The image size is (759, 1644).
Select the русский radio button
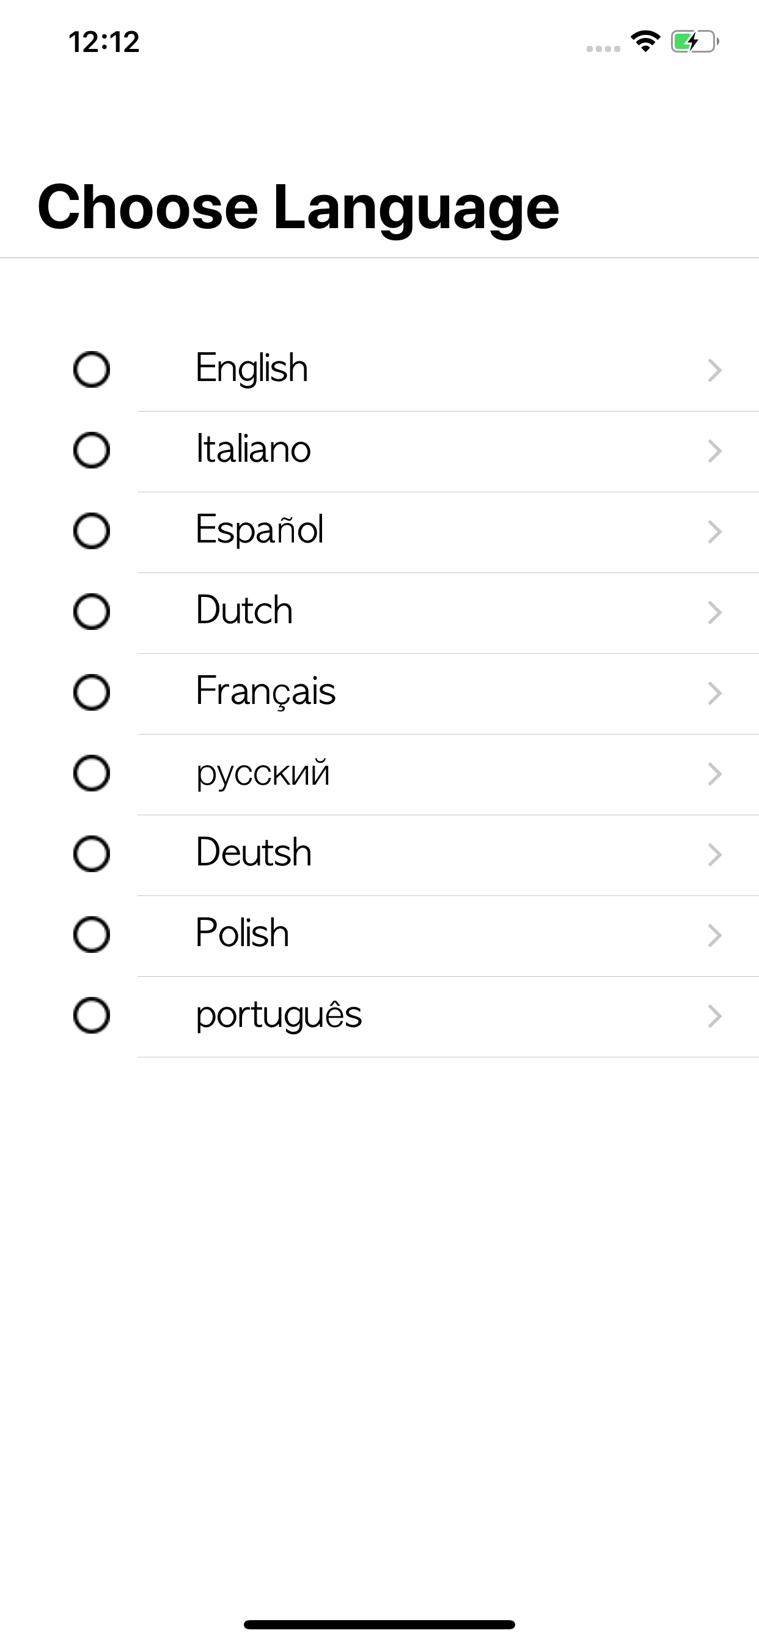92,773
